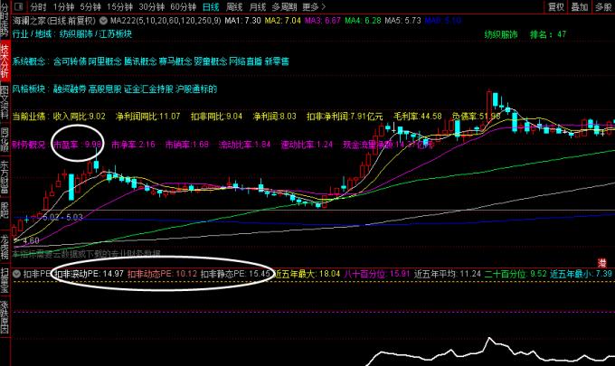Click the 扣非动态PE: 10.12 value
Screen dimensions: 615x366
[x=163, y=274]
